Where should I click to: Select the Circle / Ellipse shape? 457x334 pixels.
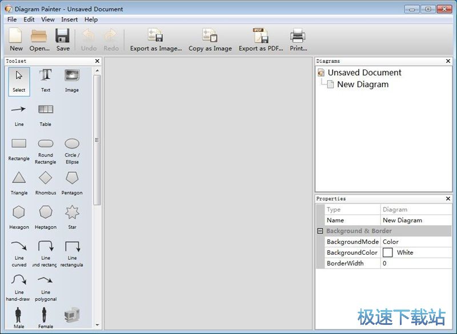[x=72, y=150]
